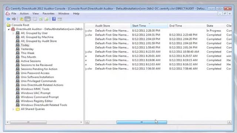Click session list scroll right arrow
The image size is (237, 133).
tap(229, 122)
